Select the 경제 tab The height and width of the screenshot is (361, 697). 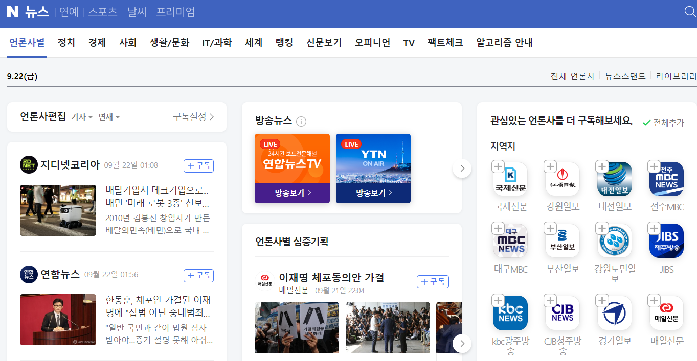pyautogui.click(x=97, y=43)
